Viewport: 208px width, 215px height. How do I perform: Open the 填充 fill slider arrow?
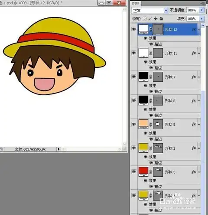click(201, 19)
